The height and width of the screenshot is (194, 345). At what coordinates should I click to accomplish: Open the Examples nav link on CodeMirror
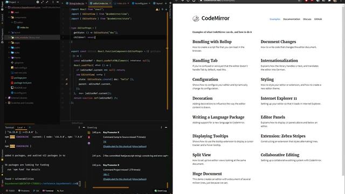[x=275, y=19]
